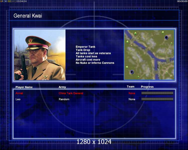Click the General Kwai portrait image
The width and height of the screenshot is (188, 150).
(40, 55)
